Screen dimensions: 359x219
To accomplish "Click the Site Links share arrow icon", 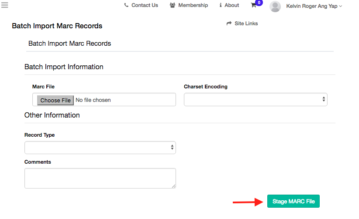I will (x=229, y=24).
